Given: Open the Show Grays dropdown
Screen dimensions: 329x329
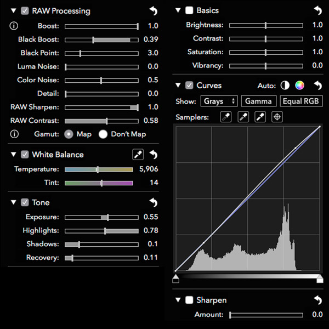Looking at the screenshot, I should (x=219, y=101).
